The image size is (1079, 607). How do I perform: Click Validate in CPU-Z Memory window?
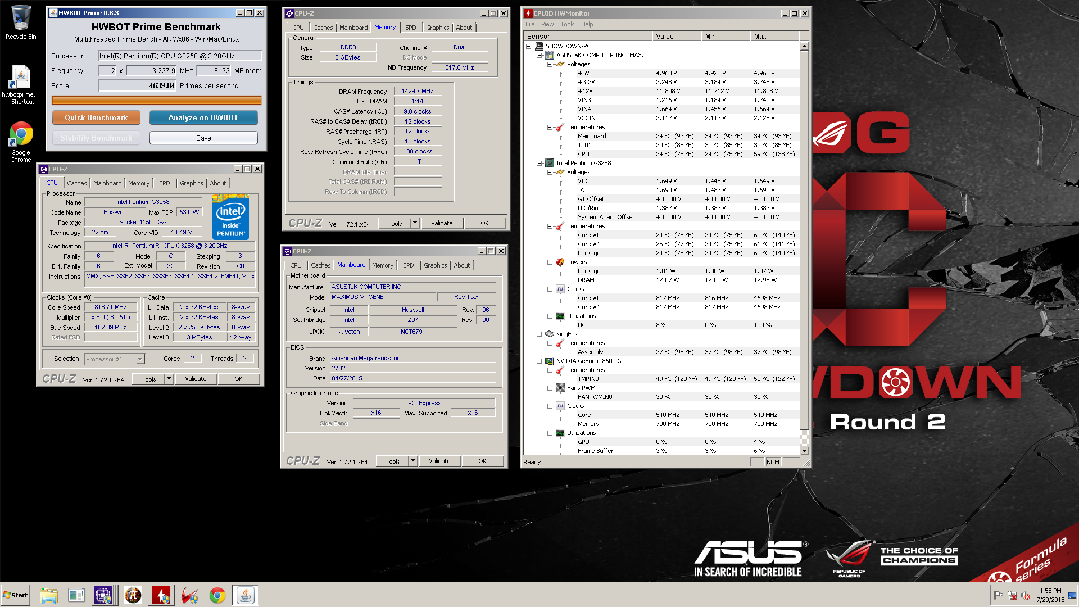[x=442, y=223]
